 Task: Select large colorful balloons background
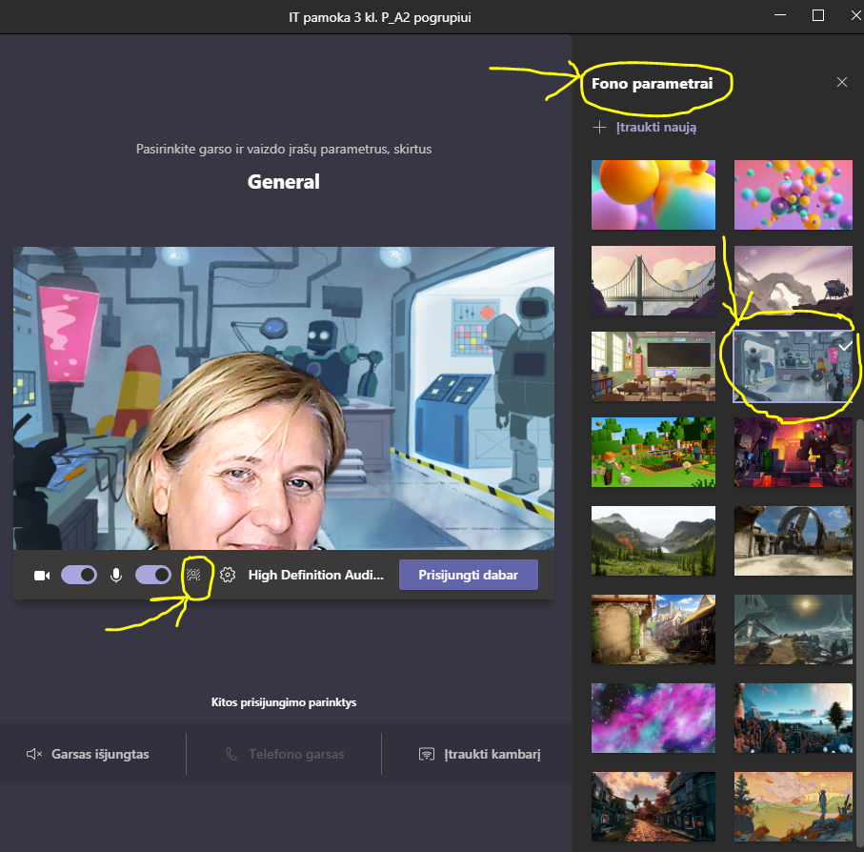pos(653,194)
